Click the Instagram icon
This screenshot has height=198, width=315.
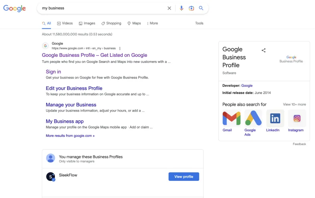point(297,118)
